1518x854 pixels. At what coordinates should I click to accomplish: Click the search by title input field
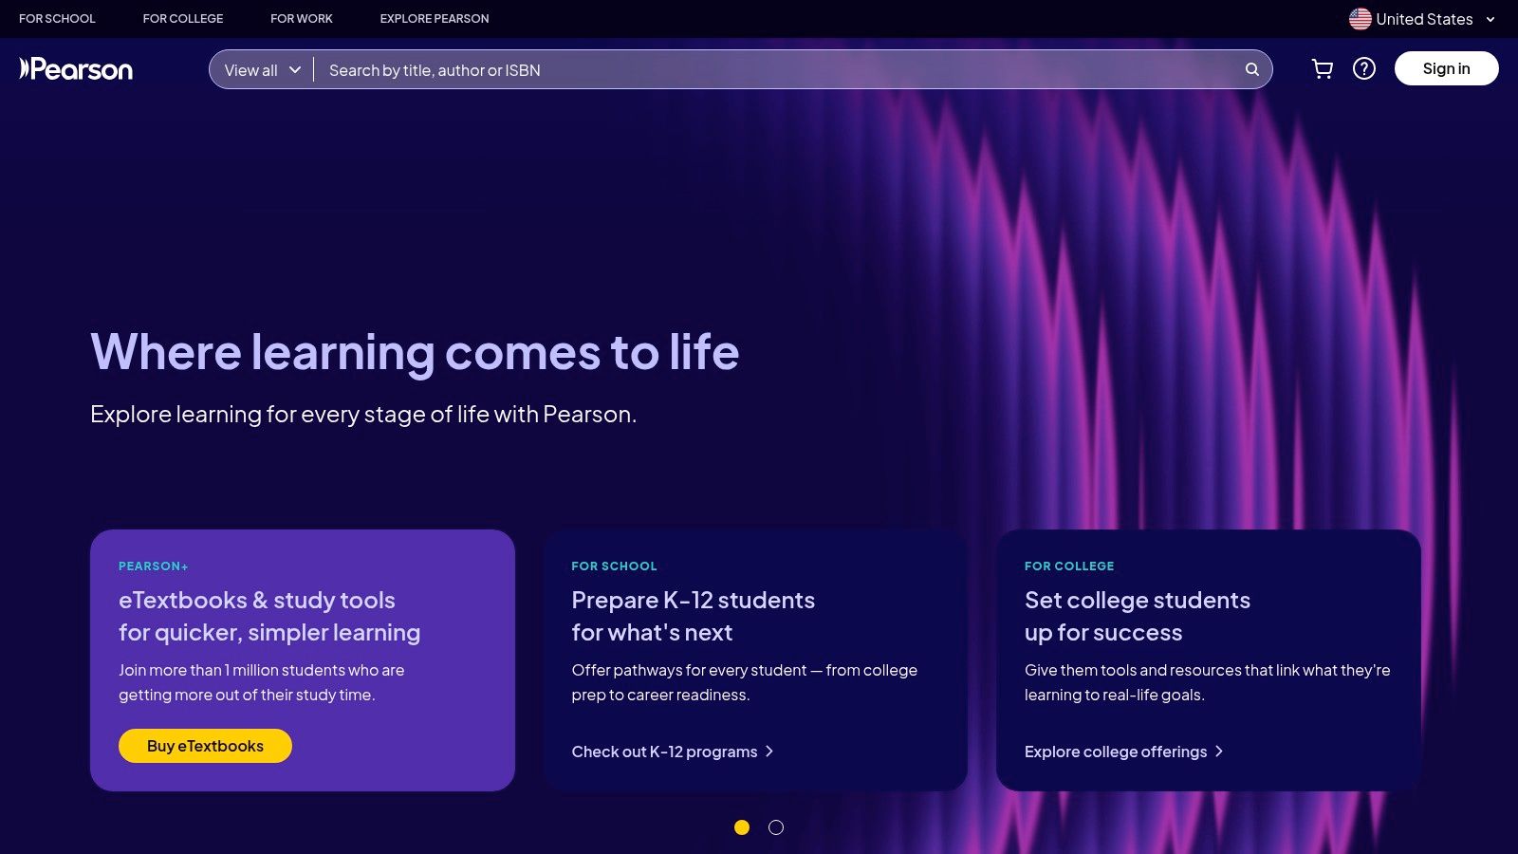click(664, 69)
